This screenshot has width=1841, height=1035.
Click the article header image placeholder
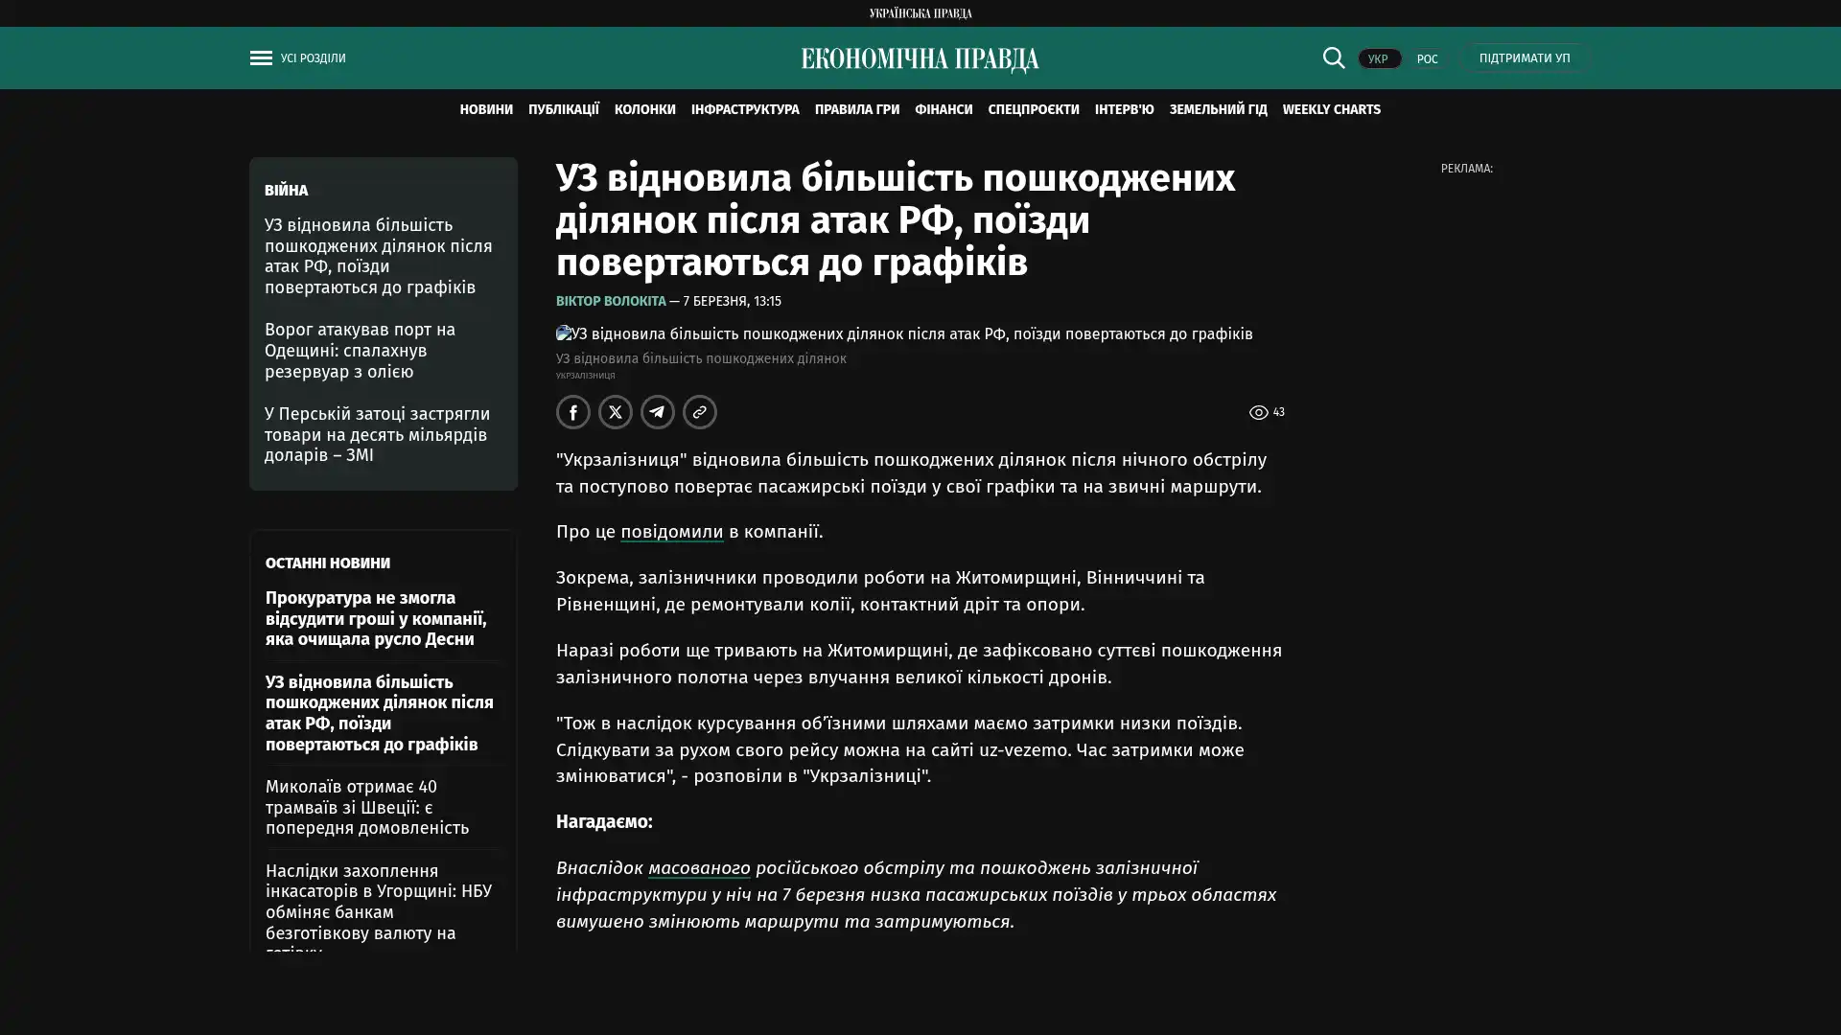[x=904, y=333]
